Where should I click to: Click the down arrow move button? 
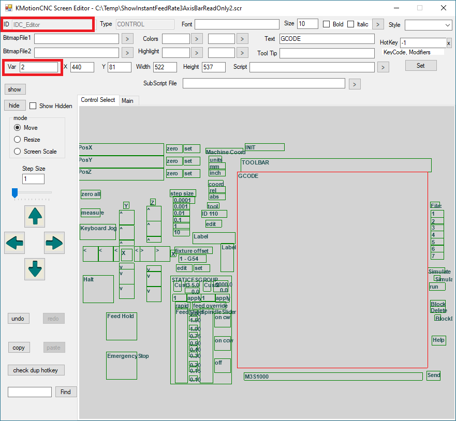(35, 269)
